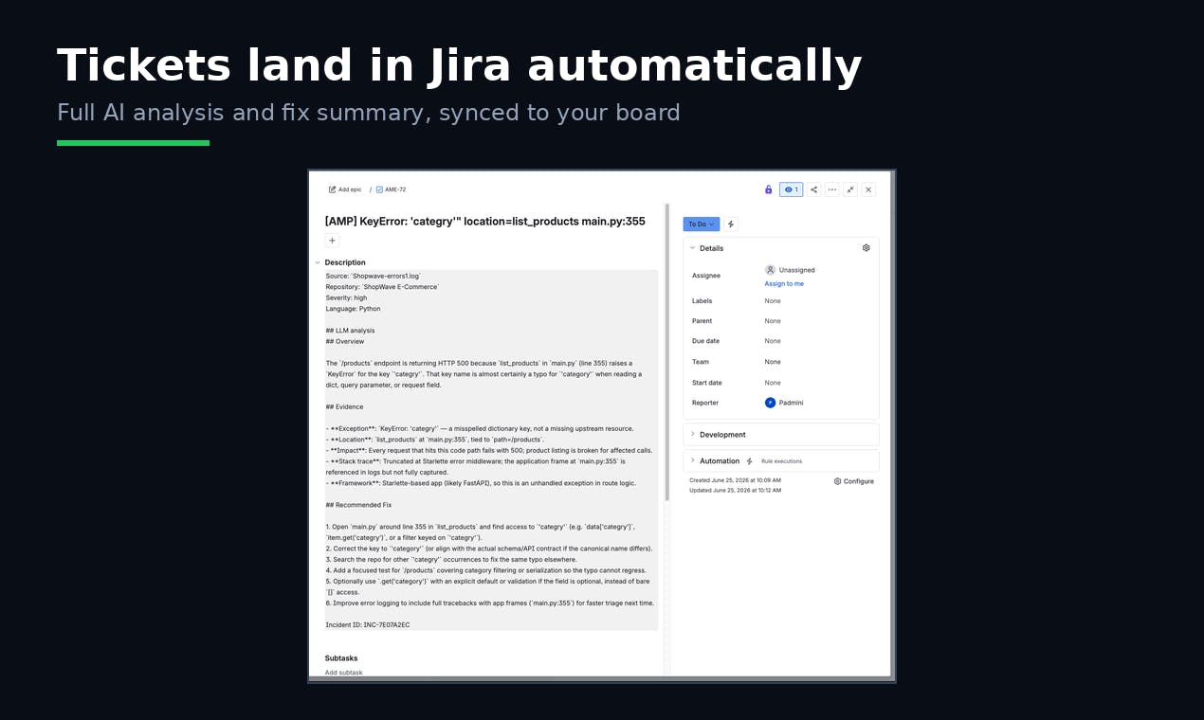Collapse the Description section chevron
1204x720 pixels.
pos(318,262)
